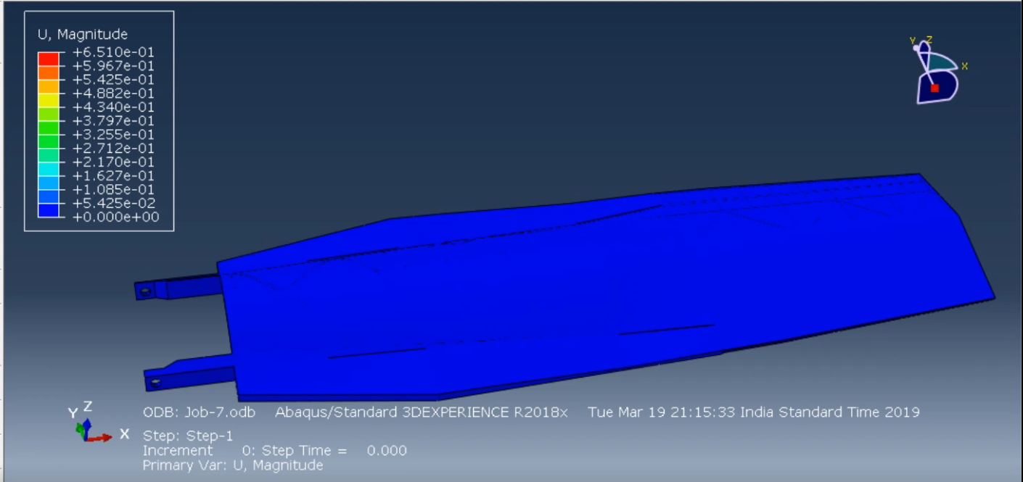Click the Abaqus/Standard 3DEXPERIENCE R2018x label

click(422, 412)
